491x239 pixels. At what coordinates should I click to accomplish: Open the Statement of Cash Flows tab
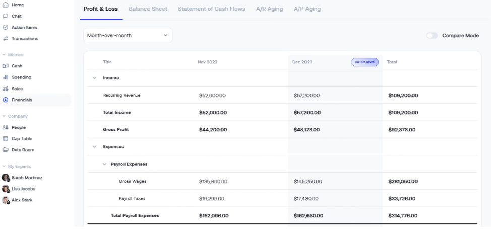[211, 9]
